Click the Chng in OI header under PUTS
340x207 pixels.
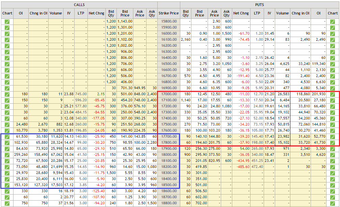[x=300, y=13]
